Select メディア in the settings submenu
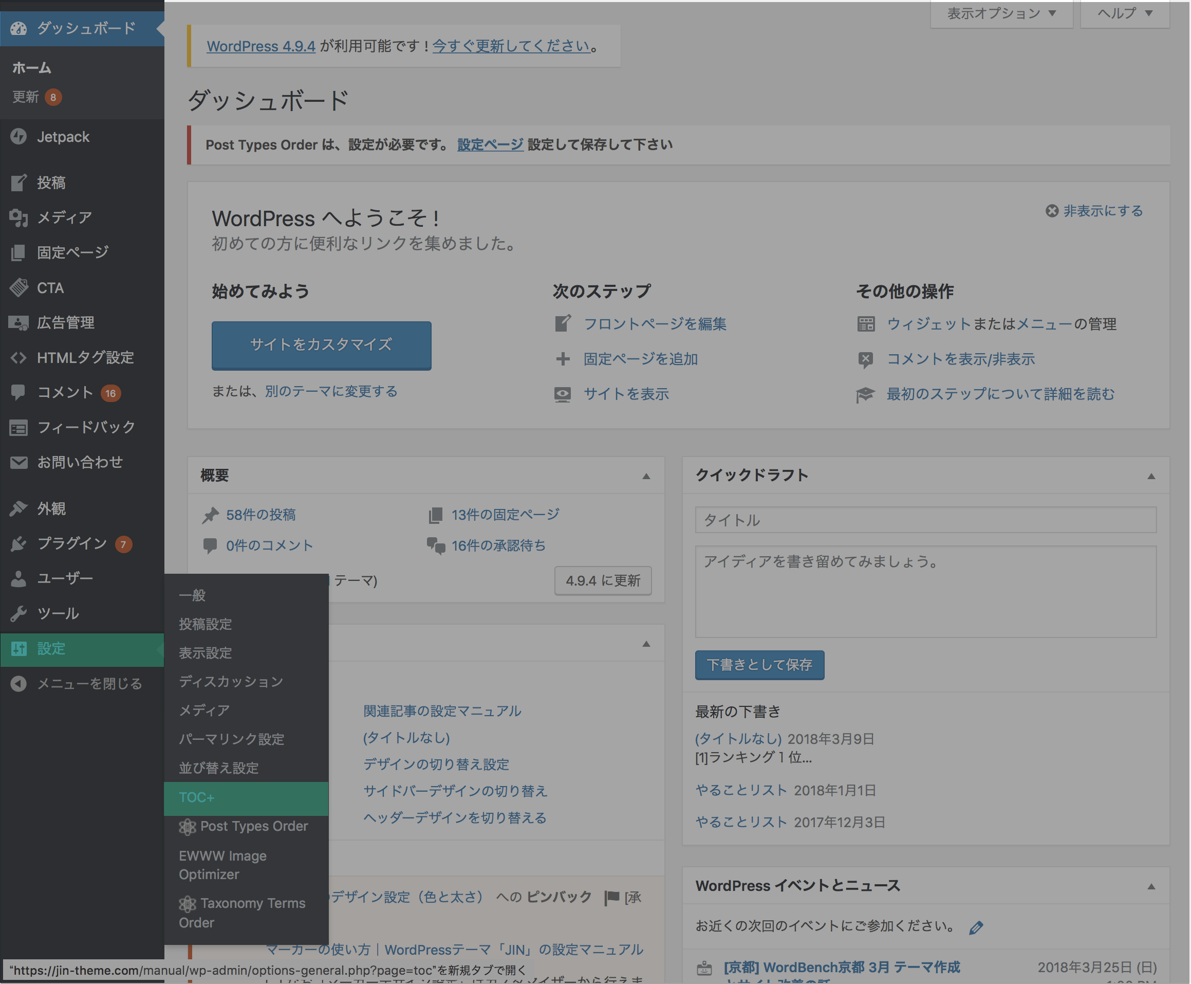This screenshot has width=1191, height=984. tap(246, 710)
